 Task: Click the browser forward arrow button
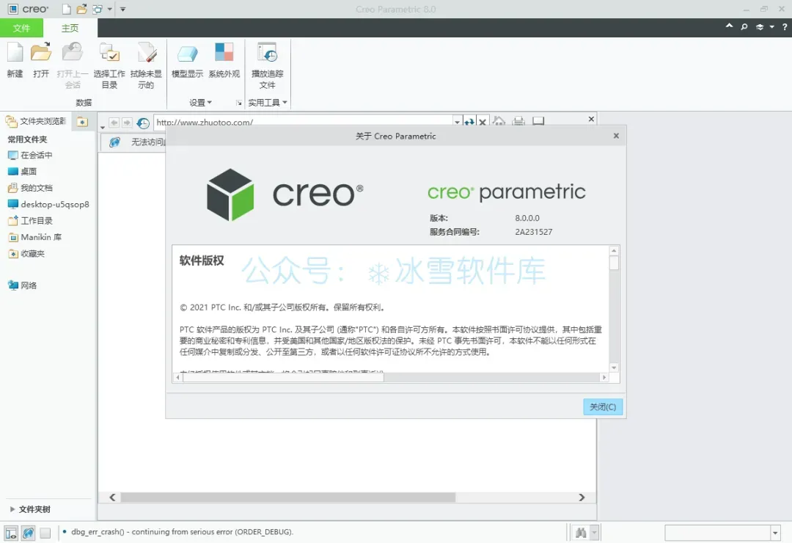pyautogui.click(x=127, y=123)
